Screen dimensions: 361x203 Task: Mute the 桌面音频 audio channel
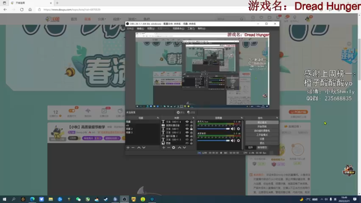[x=233, y=140]
